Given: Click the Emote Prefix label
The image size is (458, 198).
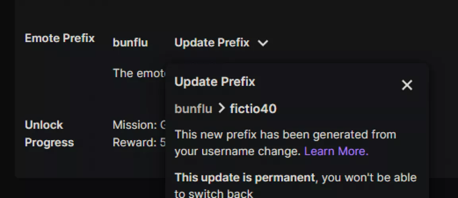Looking at the screenshot, I should [x=60, y=38].
